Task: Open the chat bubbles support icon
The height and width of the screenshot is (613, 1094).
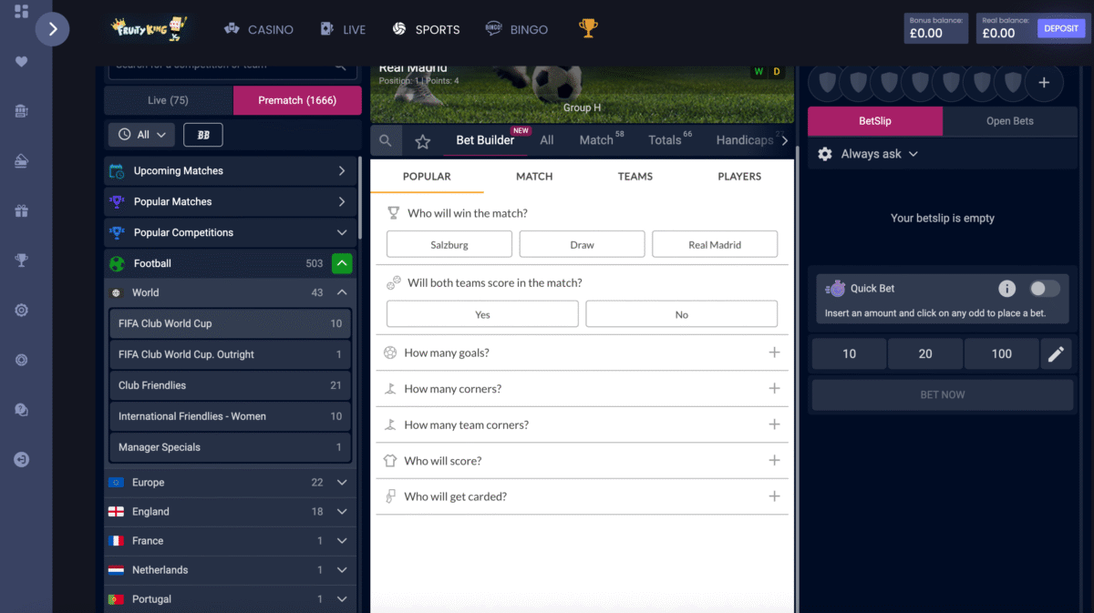Action: pos(22,410)
